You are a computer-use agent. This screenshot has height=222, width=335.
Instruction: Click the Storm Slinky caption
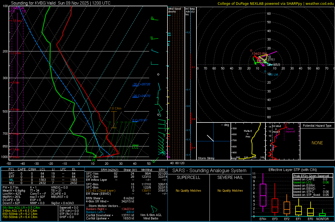click(206, 158)
